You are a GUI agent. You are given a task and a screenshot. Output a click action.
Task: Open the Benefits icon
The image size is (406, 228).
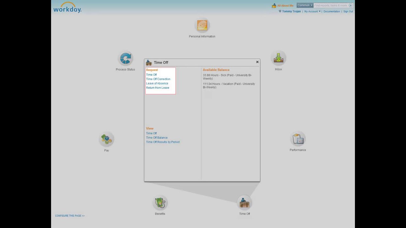point(160,203)
